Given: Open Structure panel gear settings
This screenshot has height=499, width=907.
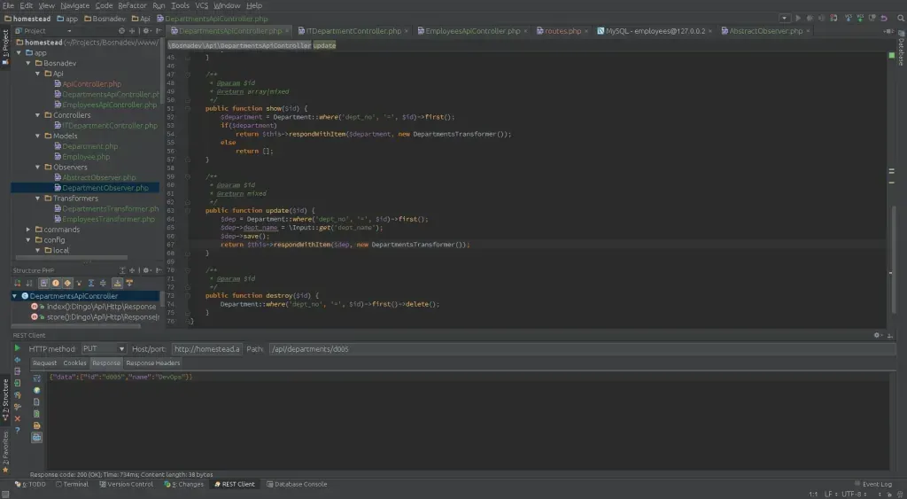Looking at the screenshot, I should tap(146, 270).
